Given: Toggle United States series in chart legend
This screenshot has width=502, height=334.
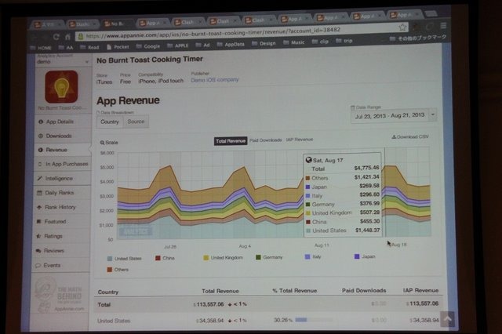Looking at the screenshot, I should tap(125, 259).
